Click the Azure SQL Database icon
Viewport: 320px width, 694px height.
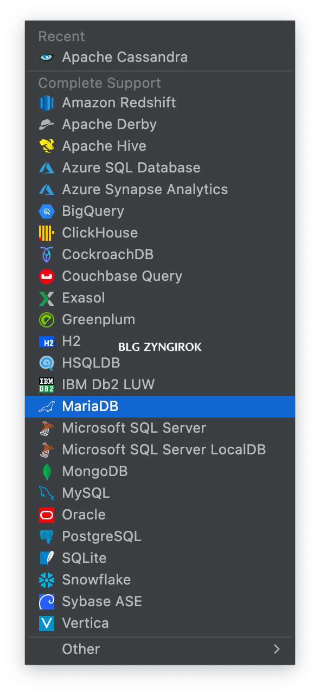click(x=47, y=168)
